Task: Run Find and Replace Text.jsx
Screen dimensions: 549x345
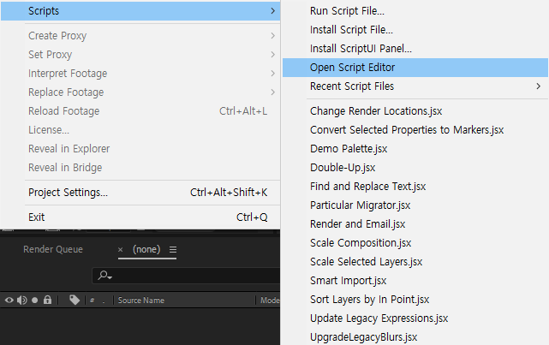Action: (x=415, y=187)
